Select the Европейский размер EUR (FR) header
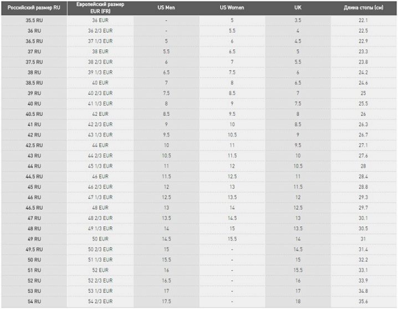Viewport: 398px width, 309px height. [x=100, y=8]
